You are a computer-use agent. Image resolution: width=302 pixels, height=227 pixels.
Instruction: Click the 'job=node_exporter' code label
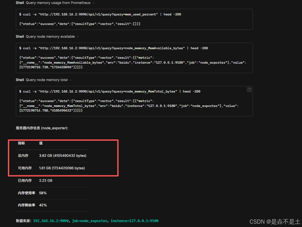90,221
